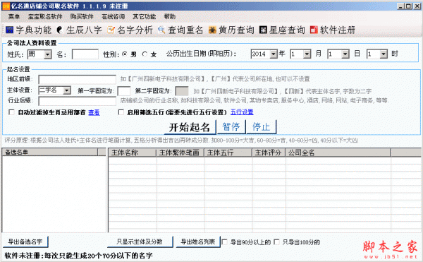Check 导出90分以上的 option
Image resolution: width=423 pixels, height=262 pixels.
pos(224,242)
